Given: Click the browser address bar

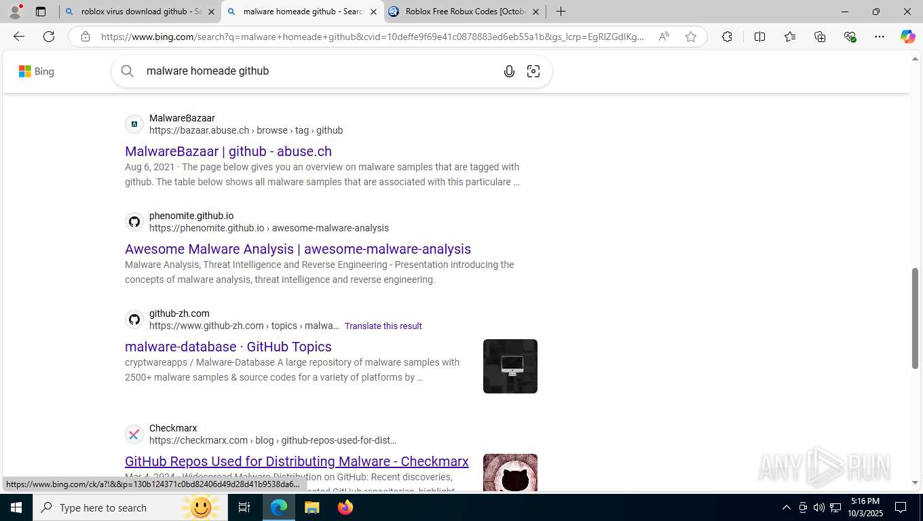Looking at the screenshot, I should click(373, 37).
